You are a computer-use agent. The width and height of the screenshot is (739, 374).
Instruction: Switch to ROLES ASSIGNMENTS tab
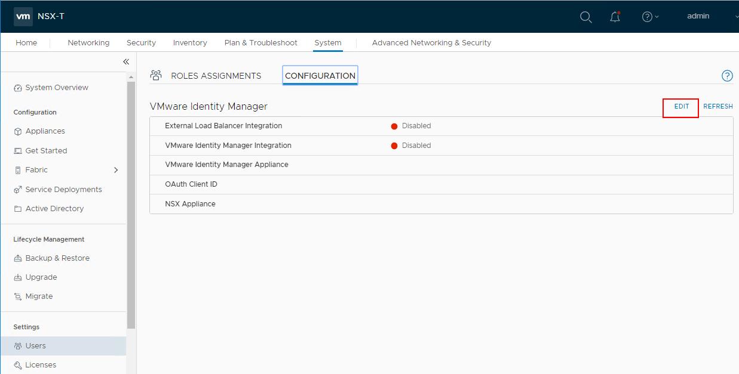tap(216, 76)
